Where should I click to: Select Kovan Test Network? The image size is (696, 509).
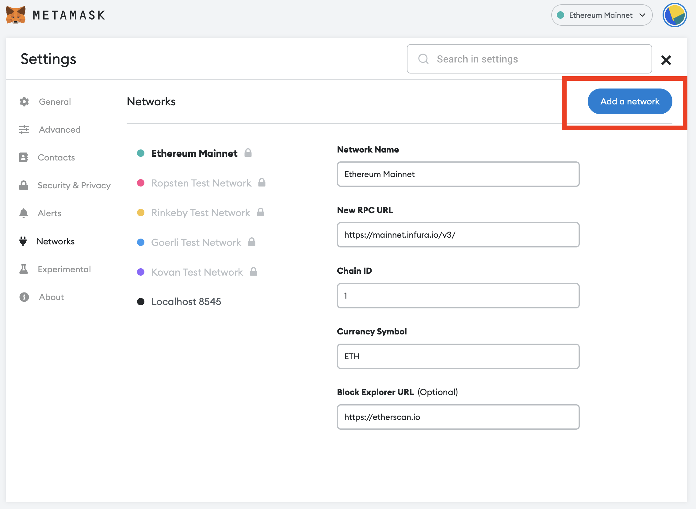(x=197, y=272)
